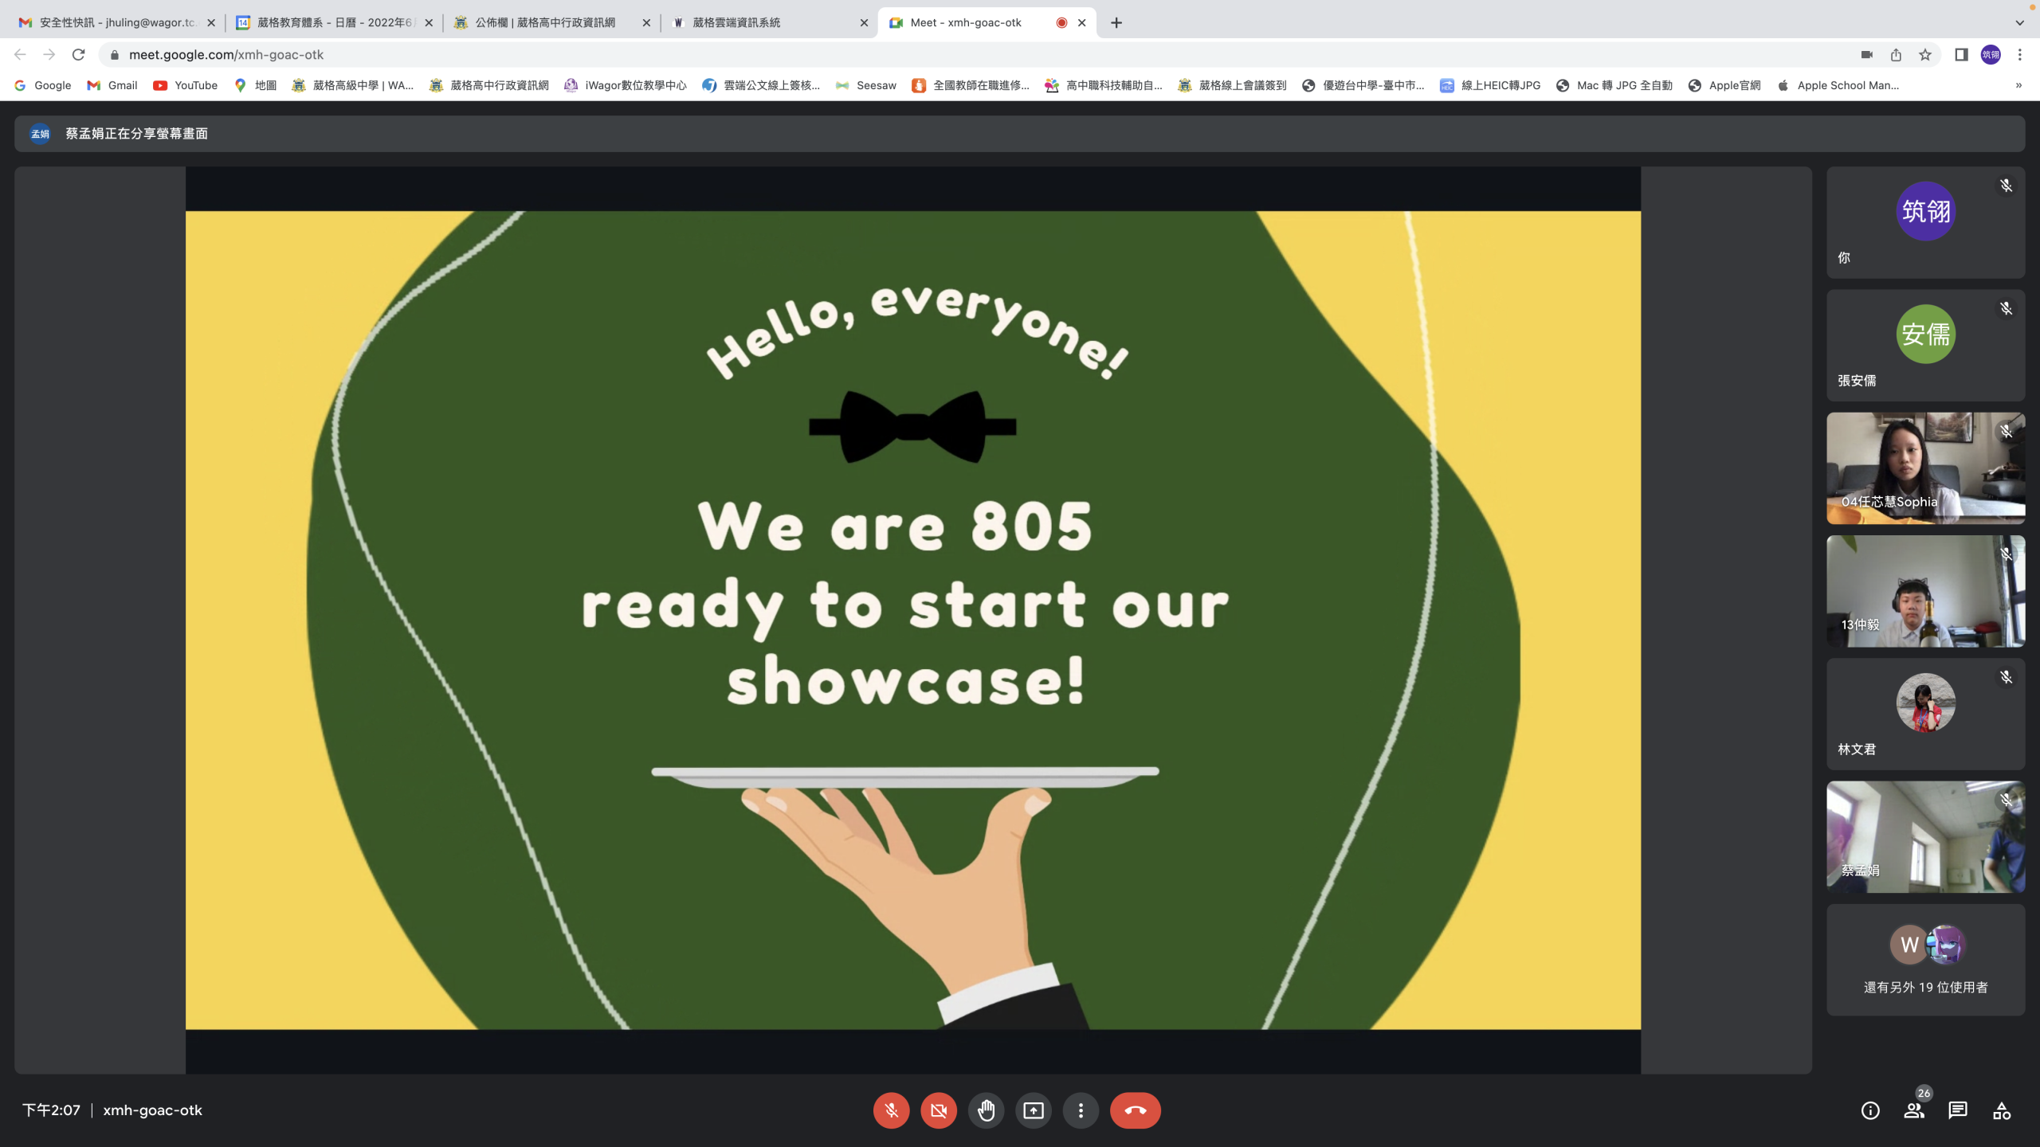
Task: Open the activities shapes icon
Action: (2002, 1110)
